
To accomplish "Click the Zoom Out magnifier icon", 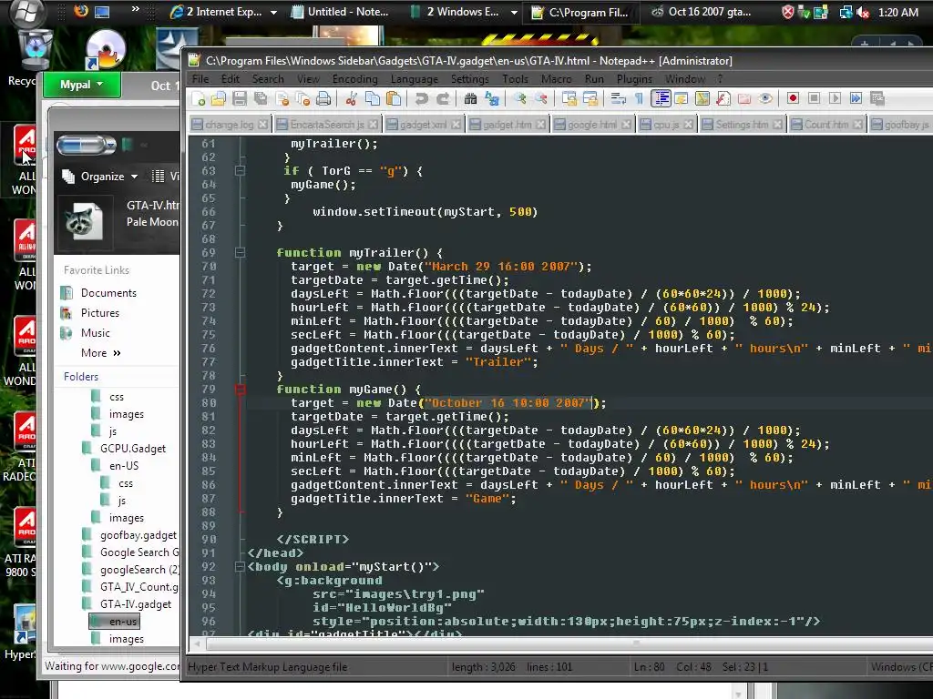I will tap(541, 98).
